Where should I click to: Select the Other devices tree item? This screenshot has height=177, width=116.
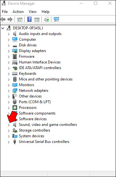click(30, 96)
